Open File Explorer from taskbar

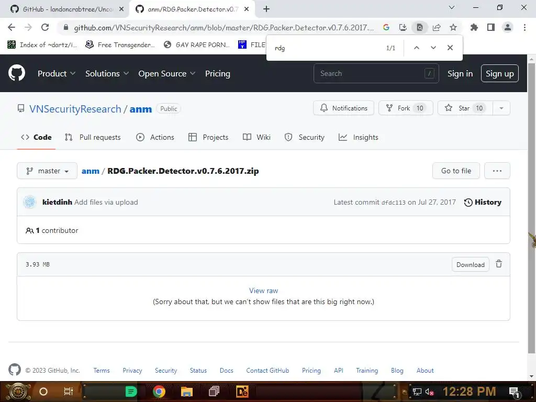187,392
